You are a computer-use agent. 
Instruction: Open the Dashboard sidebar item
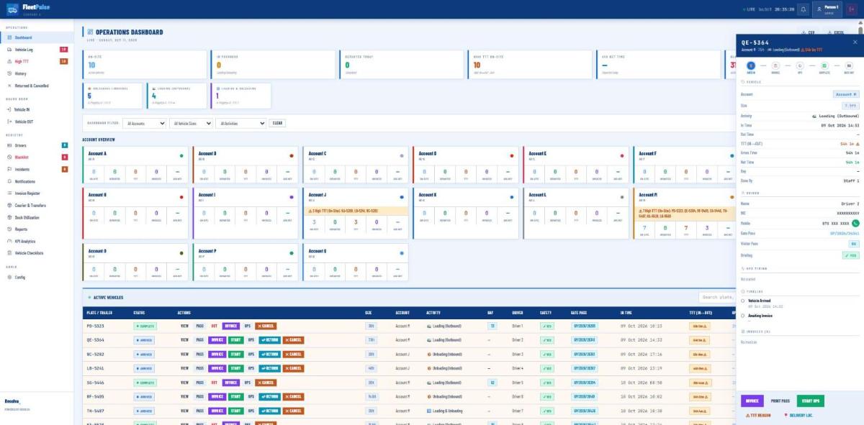[x=36, y=37]
